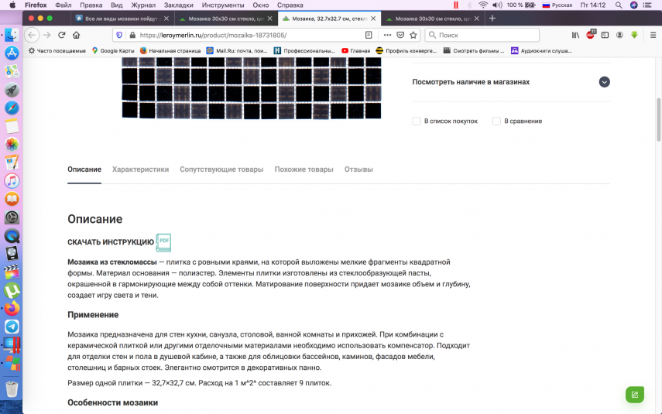Open macOS Spotlight search in menu bar
The width and height of the screenshot is (662, 414).
click(x=619, y=5)
